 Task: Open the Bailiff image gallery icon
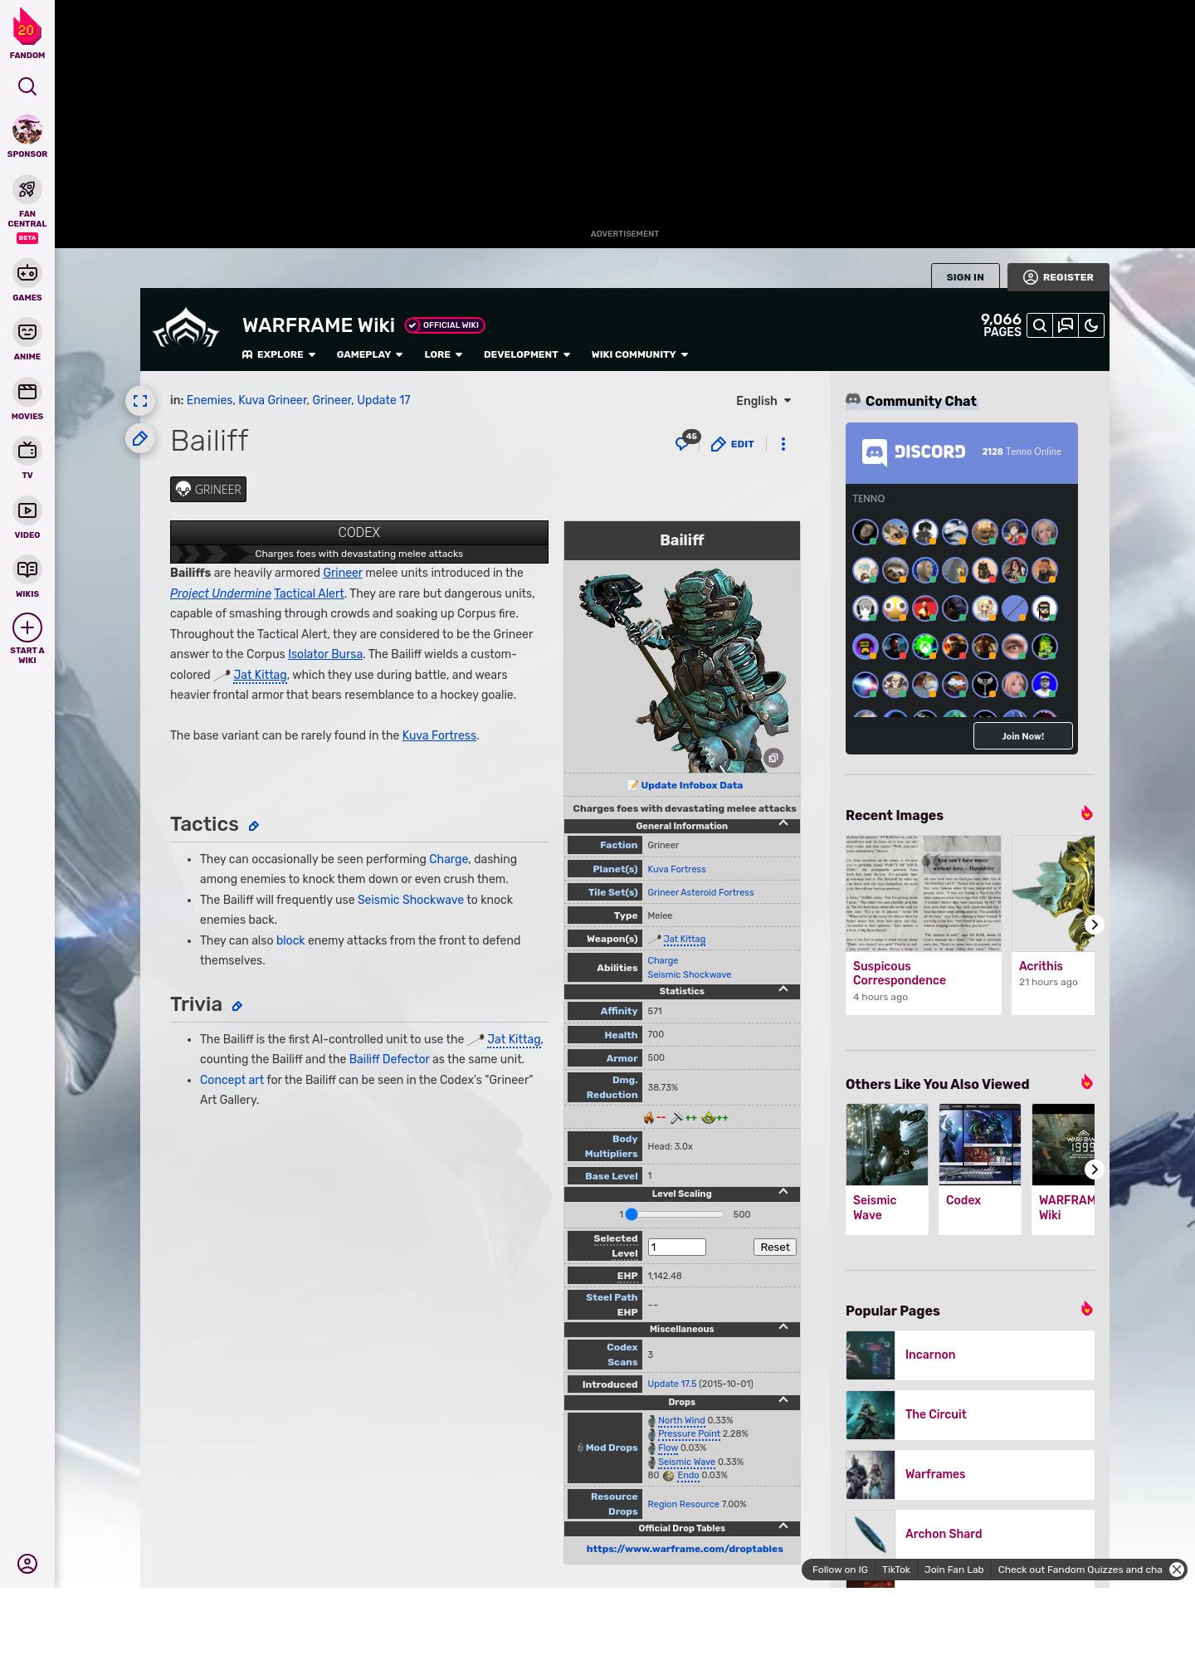point(773,758)
